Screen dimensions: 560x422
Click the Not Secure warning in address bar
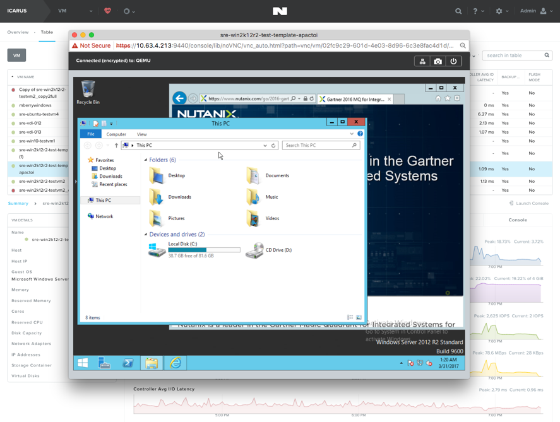pyautogui.click(x=92, y=45)
